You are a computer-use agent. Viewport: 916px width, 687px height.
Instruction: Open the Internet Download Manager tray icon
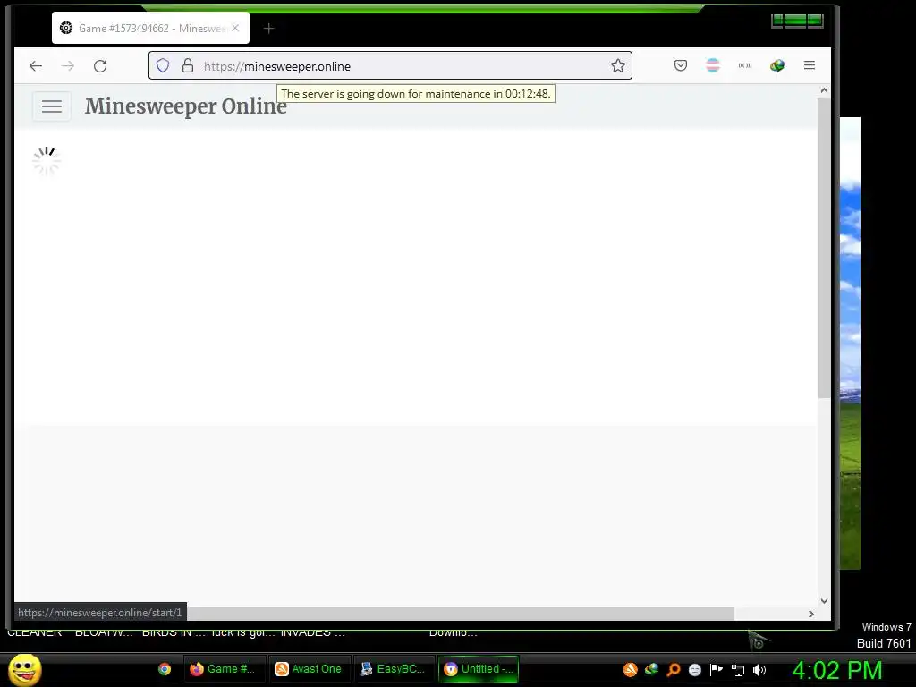[651, 670]
